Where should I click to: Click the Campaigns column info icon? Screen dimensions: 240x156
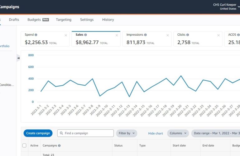[59, 146]
